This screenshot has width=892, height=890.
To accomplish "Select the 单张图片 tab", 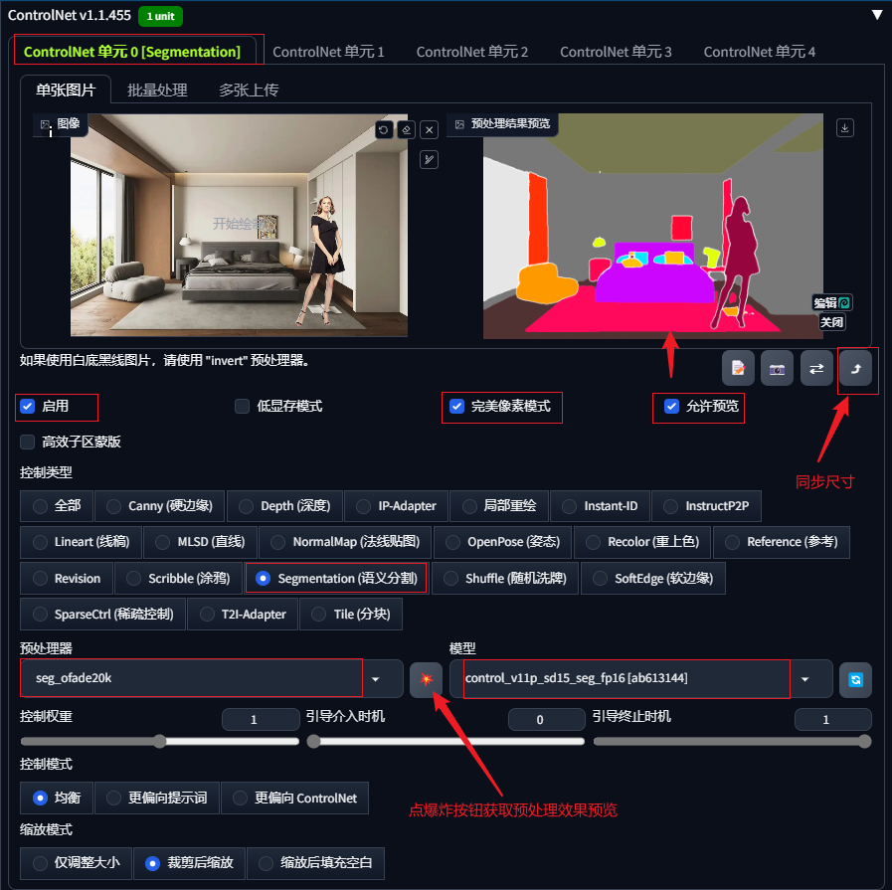I will (x=66, y=89).
